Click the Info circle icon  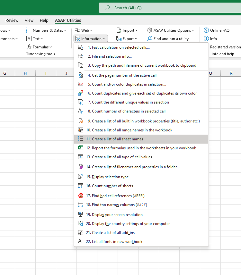pyautogui.click(x=206, y=38)
